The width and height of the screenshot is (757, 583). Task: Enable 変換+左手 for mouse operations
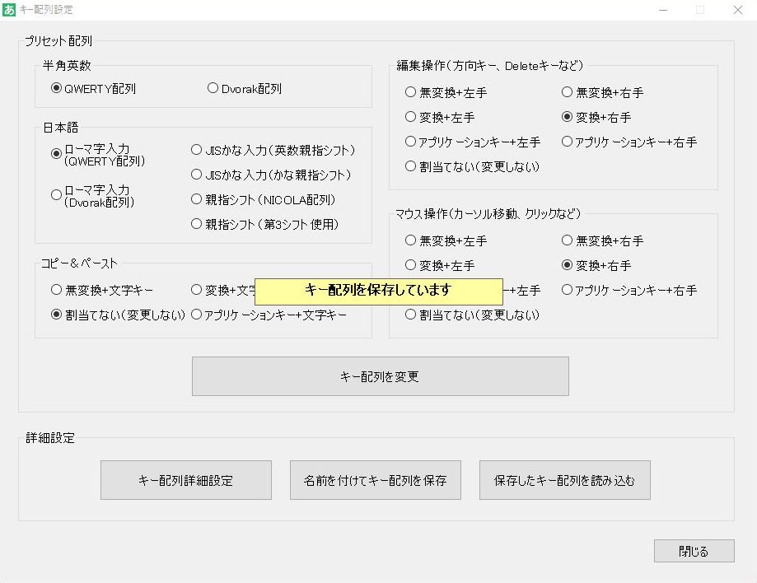click(x=409, y=265)
